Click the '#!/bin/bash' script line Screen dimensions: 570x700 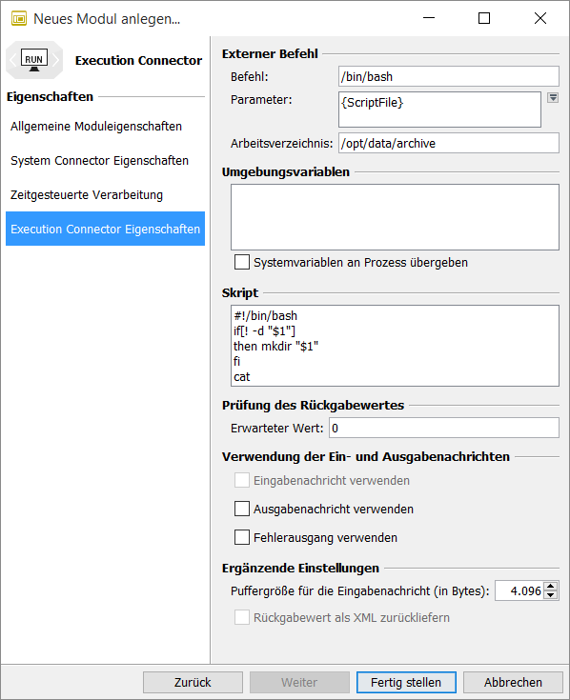point(265,316)
